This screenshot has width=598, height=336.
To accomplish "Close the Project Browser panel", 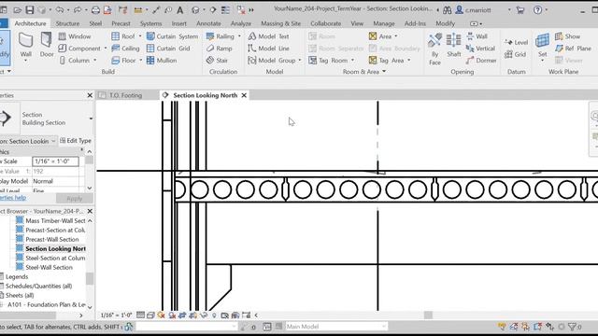I will [90, 211].
